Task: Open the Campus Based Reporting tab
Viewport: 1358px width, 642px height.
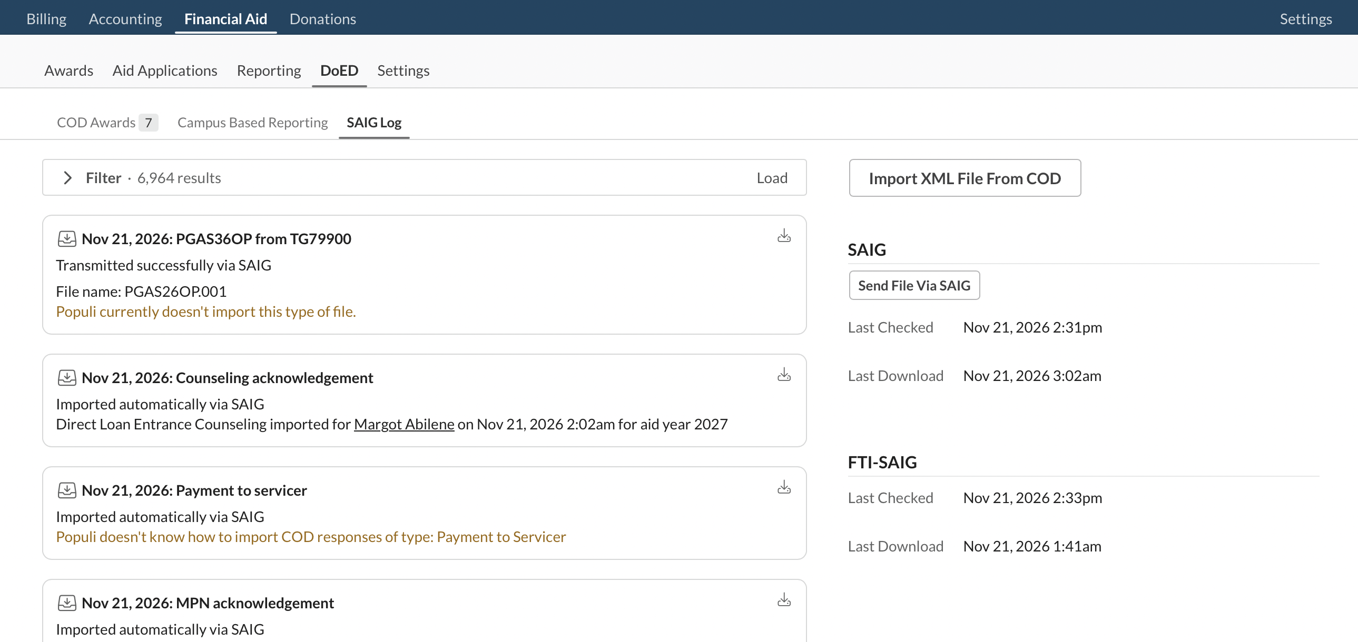Action: (252, 122)
